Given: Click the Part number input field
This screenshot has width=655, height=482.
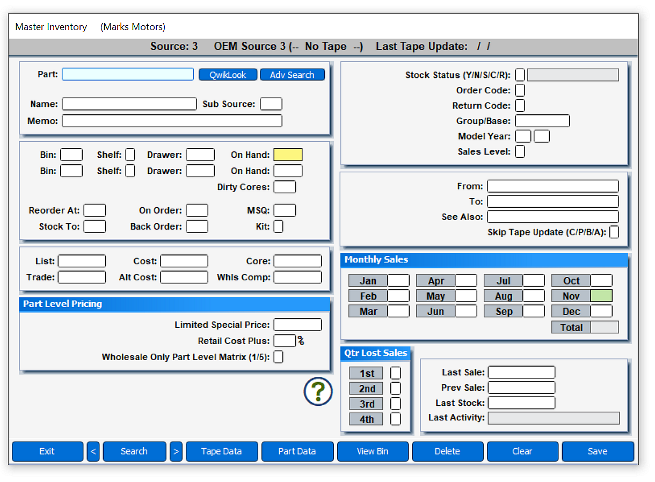Looking at the screenshot, I should pyautogui.click(x=128, y=74).
